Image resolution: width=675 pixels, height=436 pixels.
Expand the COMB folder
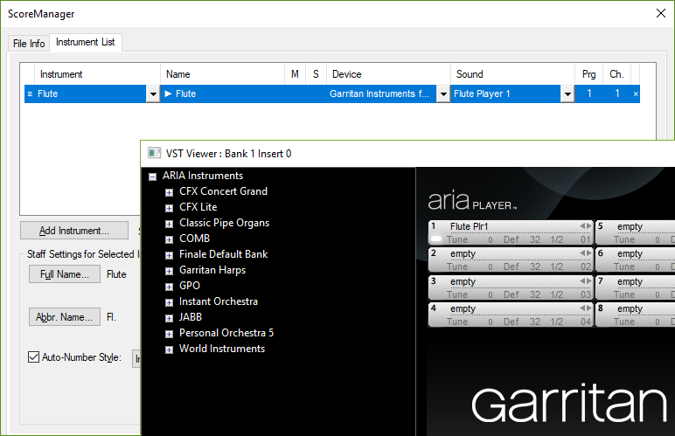tap(169, 239)
